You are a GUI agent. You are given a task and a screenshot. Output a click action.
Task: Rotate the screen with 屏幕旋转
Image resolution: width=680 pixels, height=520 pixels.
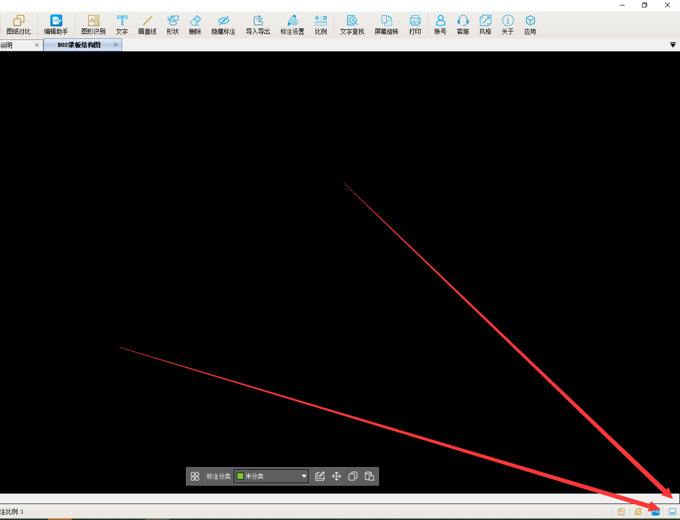pos(386,24)
